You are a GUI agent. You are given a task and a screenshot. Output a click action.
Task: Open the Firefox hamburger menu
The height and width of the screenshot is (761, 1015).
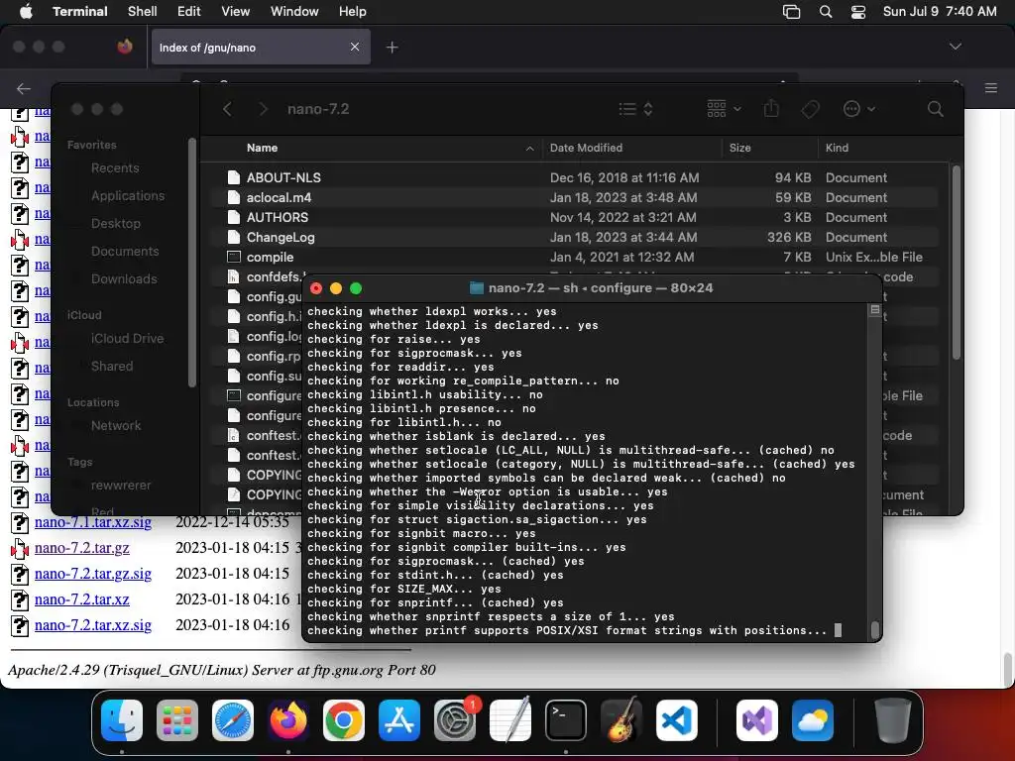(990, 88)
